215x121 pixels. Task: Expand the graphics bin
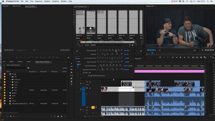7,93
